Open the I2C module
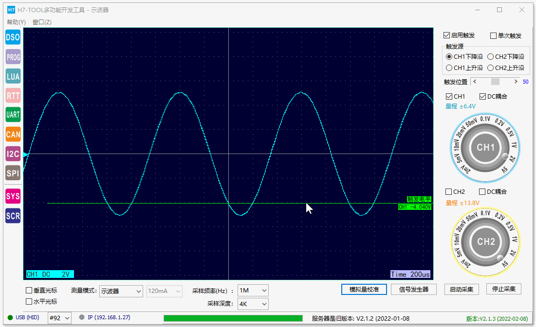Viewport: 536px width, 327px height. pyautogui.click(x=13, y=154)
